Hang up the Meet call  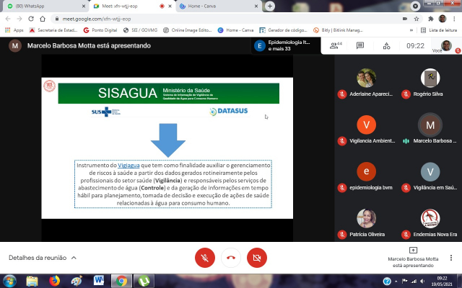click(x=231, y=258)
